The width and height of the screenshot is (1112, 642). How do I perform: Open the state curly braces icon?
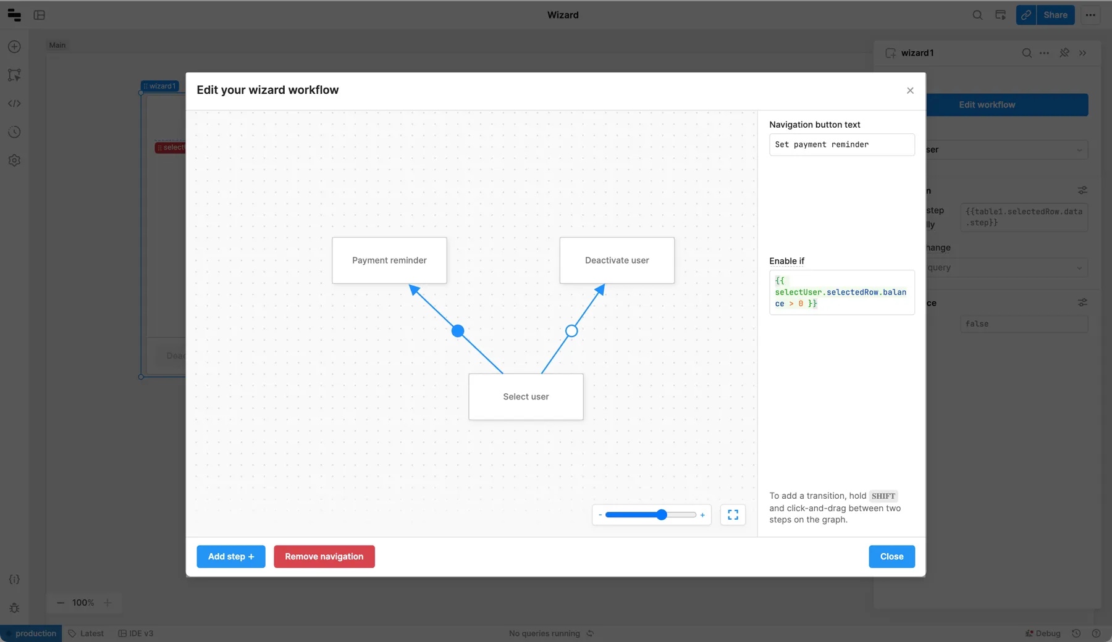[14, 580]
